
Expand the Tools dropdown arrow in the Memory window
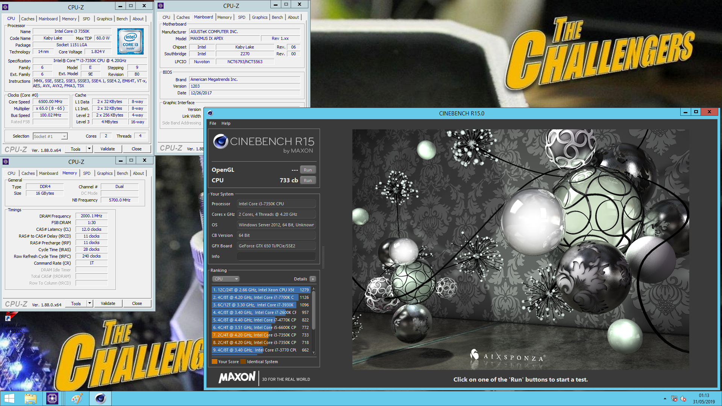point(89,303)
